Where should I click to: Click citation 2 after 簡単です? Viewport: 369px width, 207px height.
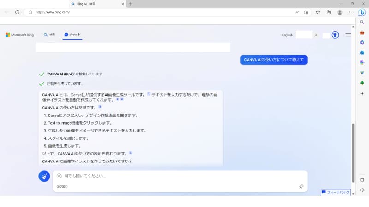[x=100, y=107]
